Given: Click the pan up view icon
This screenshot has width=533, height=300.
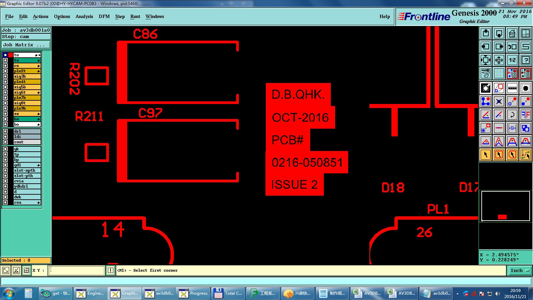Looking at the screenshot, I should coord(486,33).
